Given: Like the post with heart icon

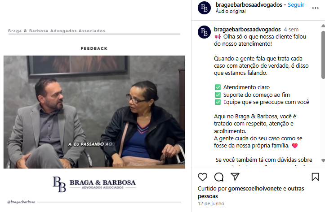Looking at the screenshot, I should [x=202, y=177].
